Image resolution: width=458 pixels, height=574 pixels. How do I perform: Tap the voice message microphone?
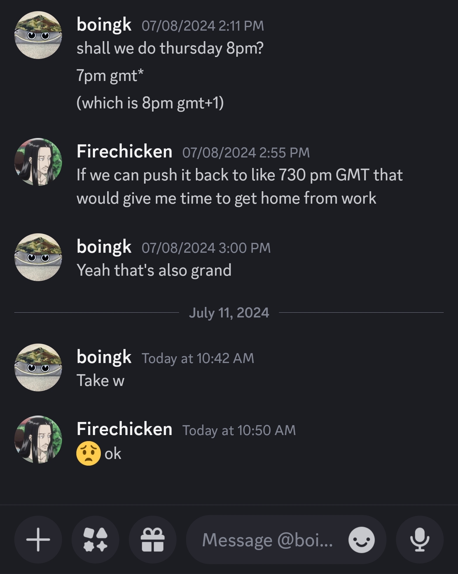[x=420, y=540]
